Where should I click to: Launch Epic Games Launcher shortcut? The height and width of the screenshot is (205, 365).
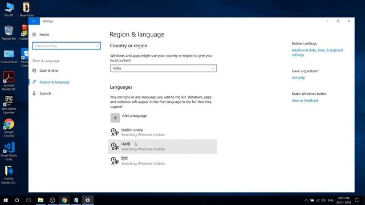tap(9, 105)
